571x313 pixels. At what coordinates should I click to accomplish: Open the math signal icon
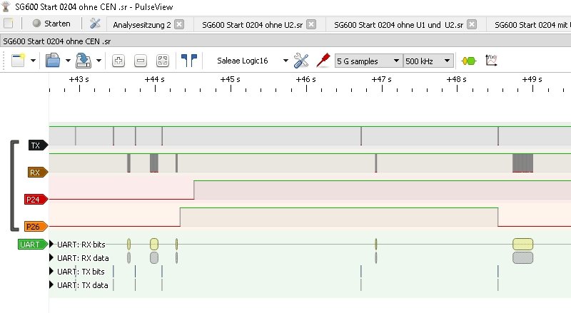point(491,61)
